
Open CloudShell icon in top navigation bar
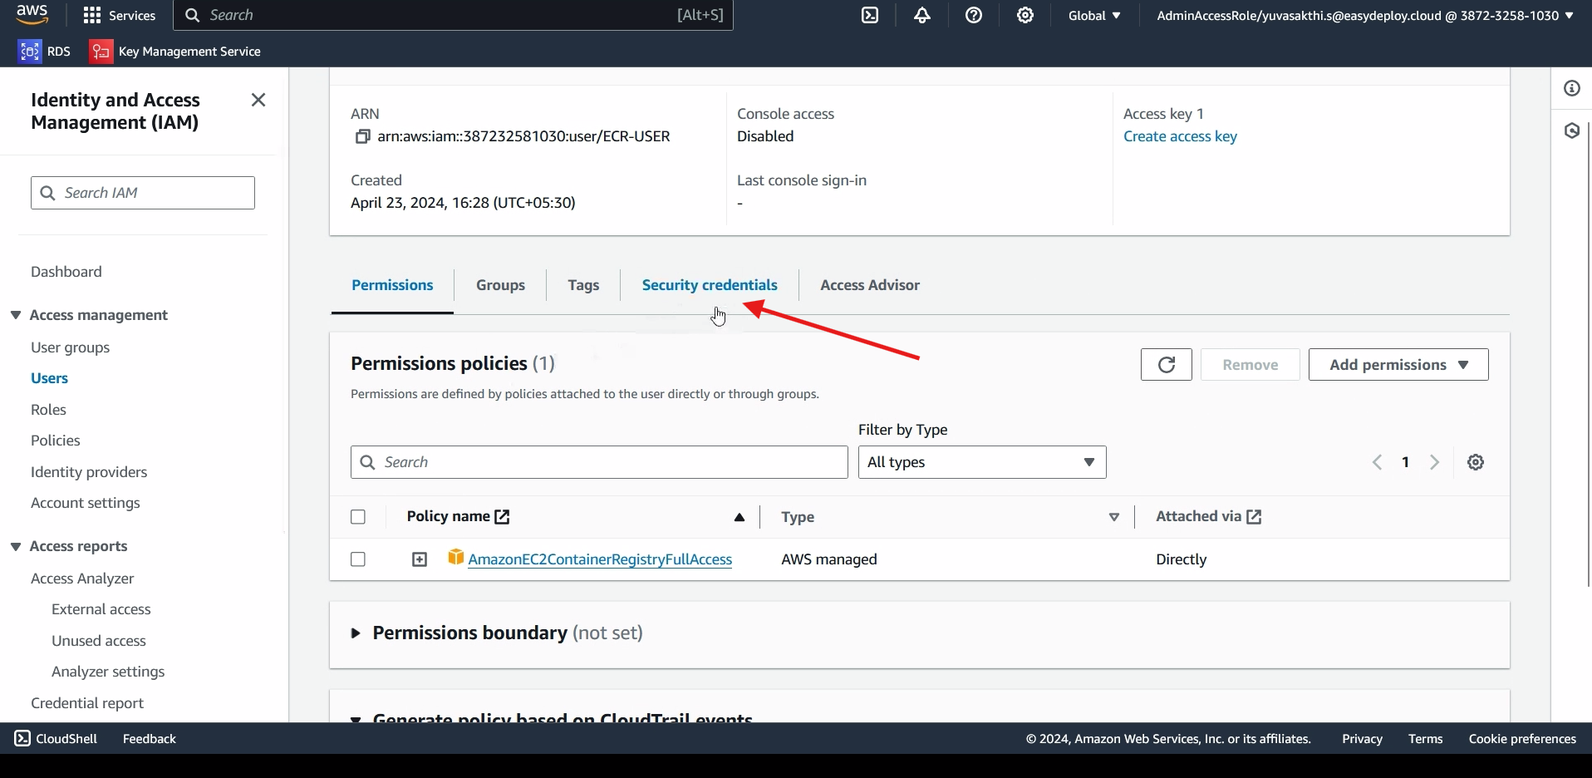tap(870, 16)
